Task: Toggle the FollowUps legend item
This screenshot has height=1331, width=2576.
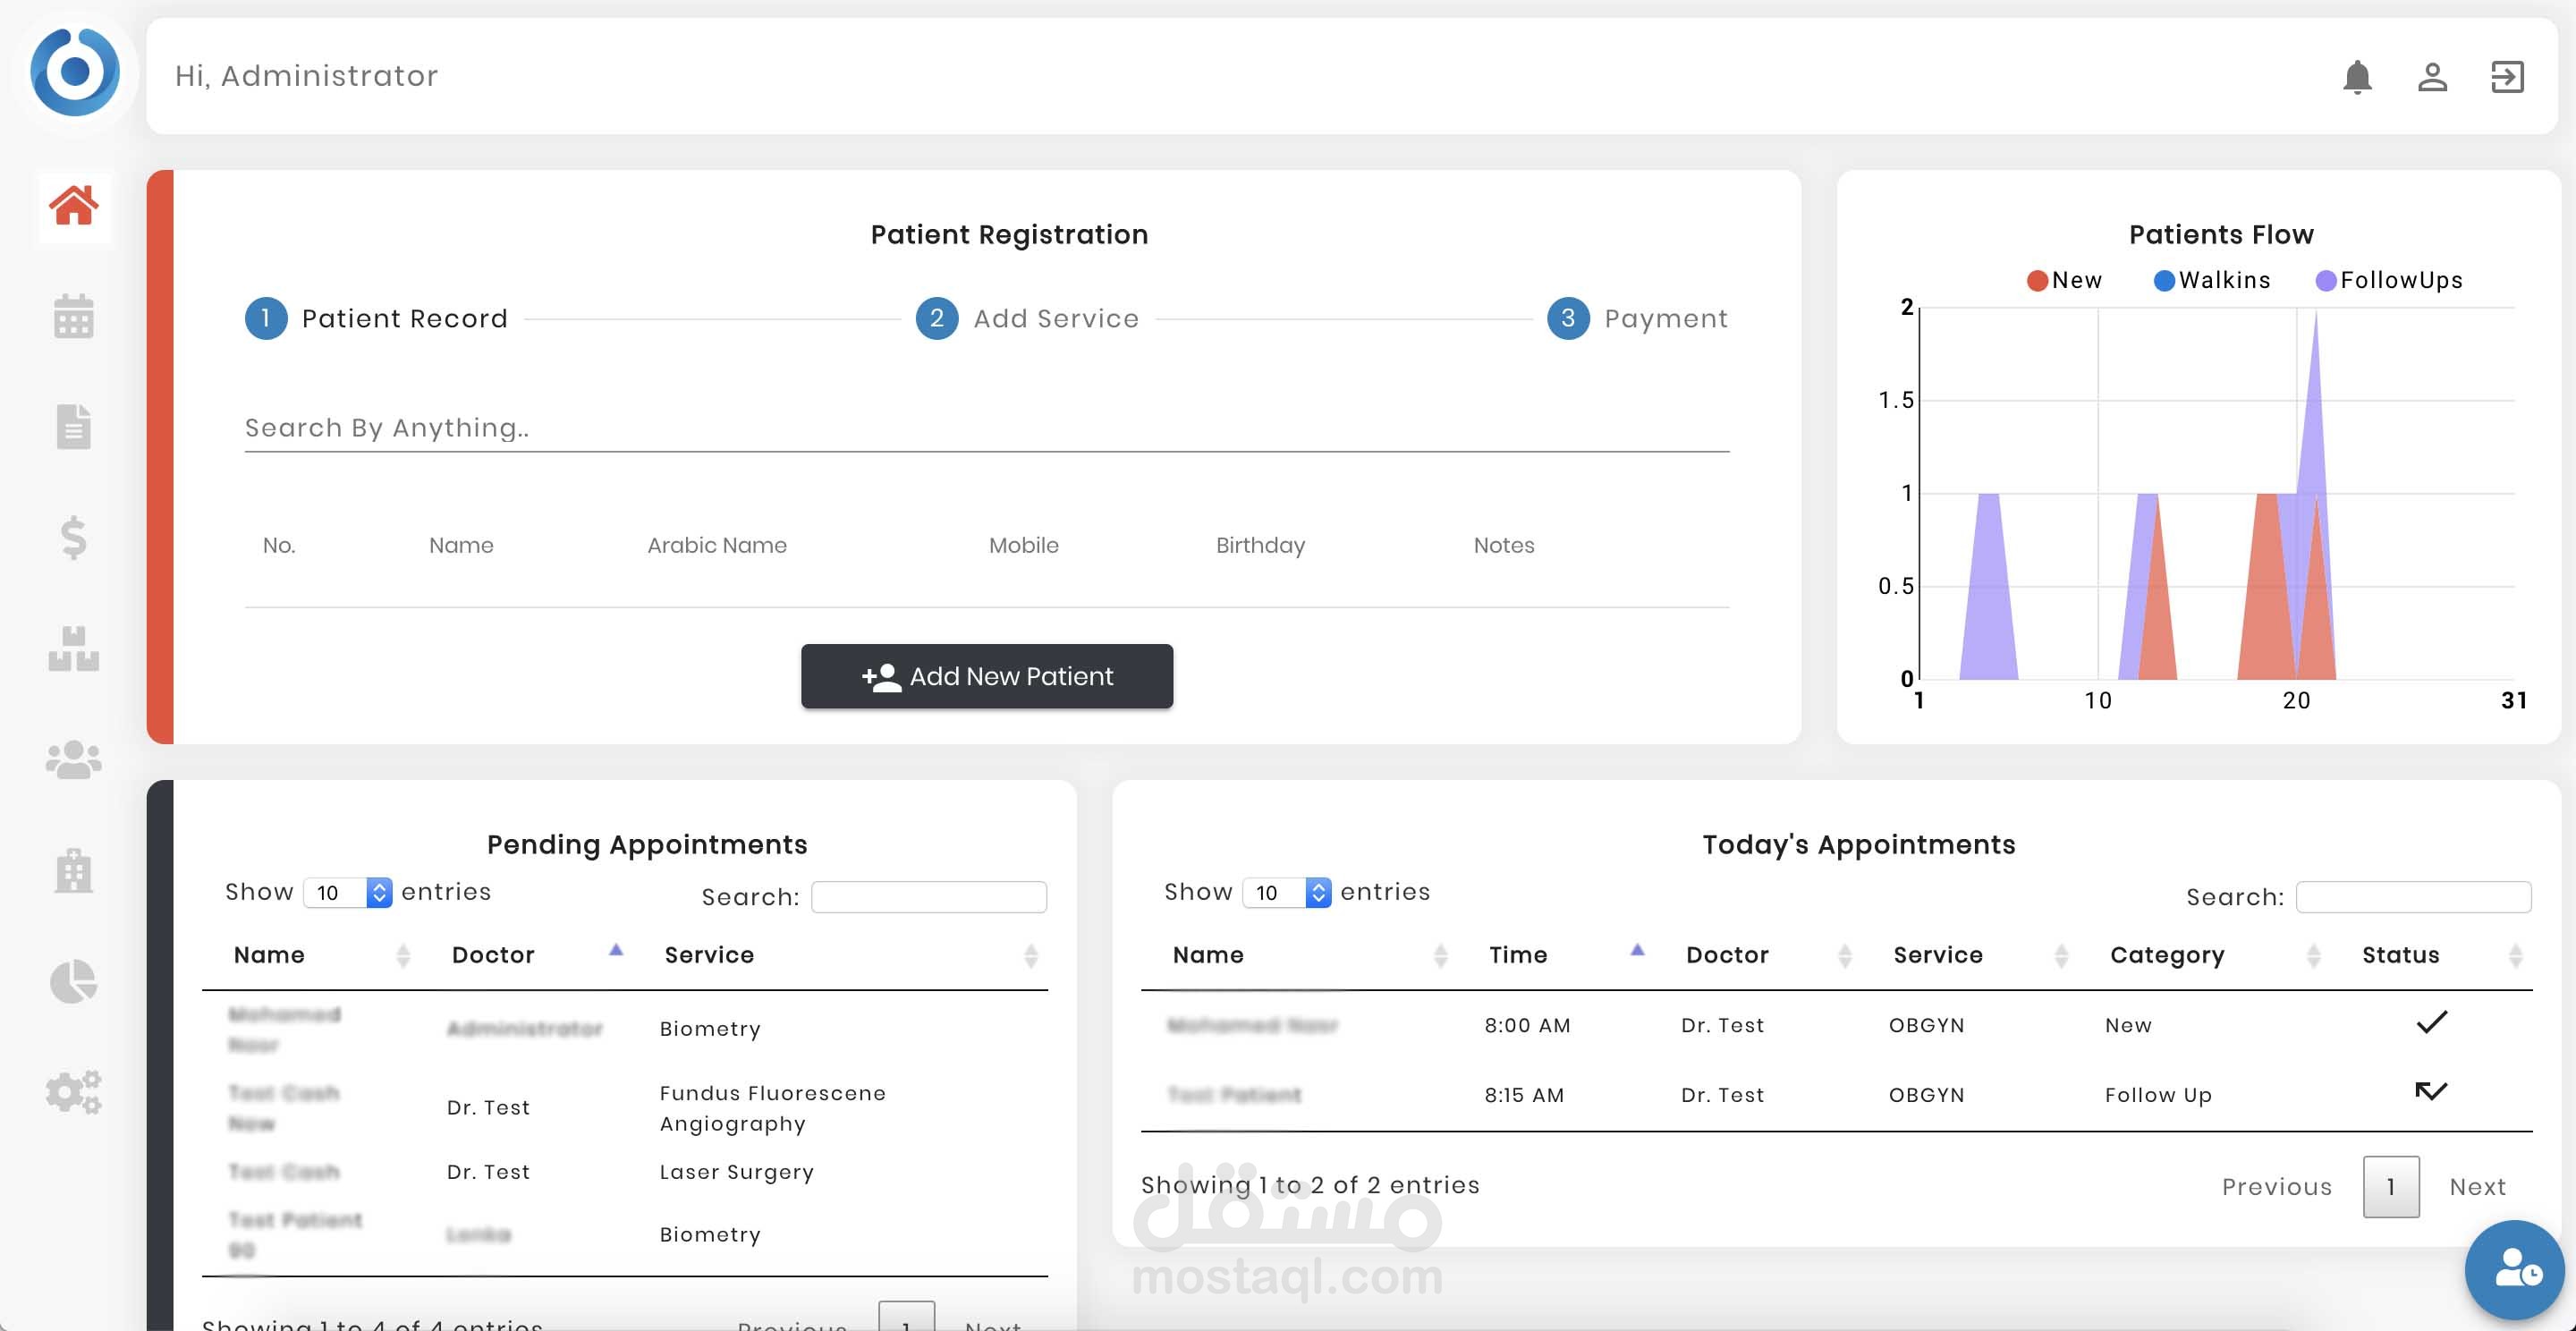Action: point(2388,281)
